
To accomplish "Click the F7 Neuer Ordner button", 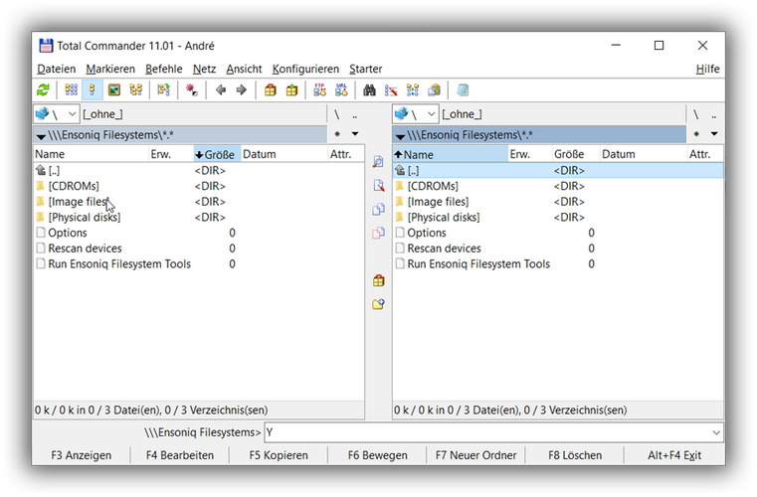I will pyautogui.click(x=476, y=455).
